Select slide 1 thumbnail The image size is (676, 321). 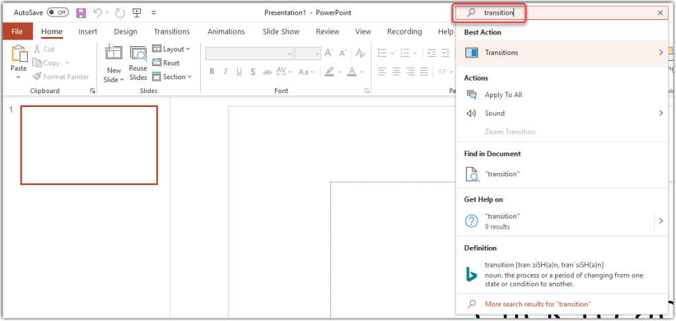click(x=89, y=145)
